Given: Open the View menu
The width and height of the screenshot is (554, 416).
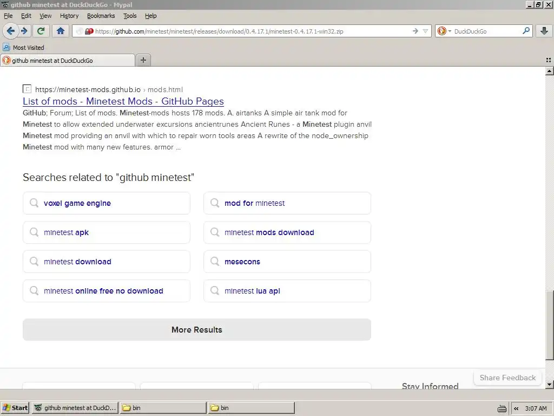Looking at the screenshot, I should click(45, 16).
